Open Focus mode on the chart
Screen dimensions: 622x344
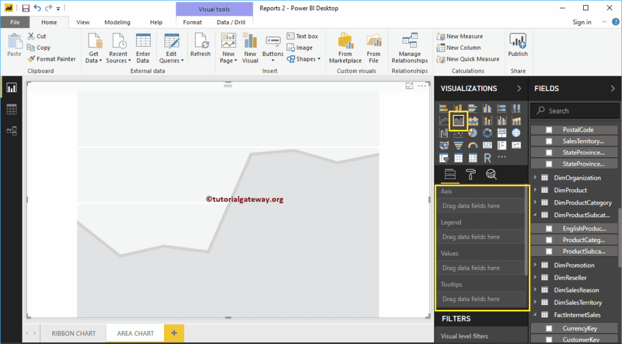[x=409, y=86]
